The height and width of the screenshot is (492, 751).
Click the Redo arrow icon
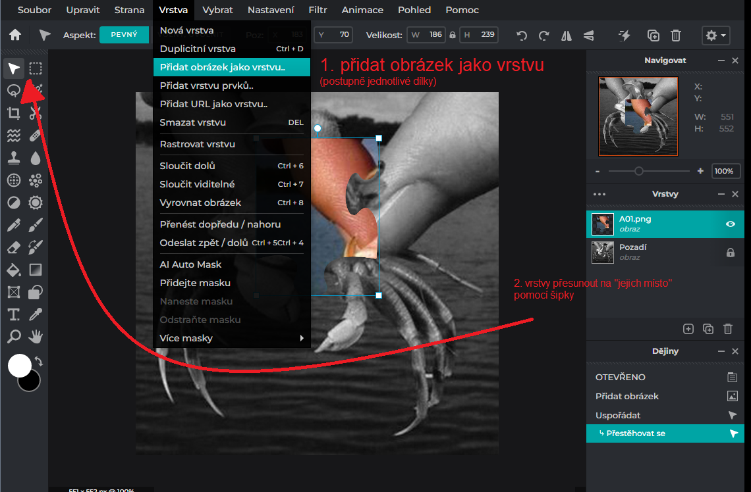543,36
